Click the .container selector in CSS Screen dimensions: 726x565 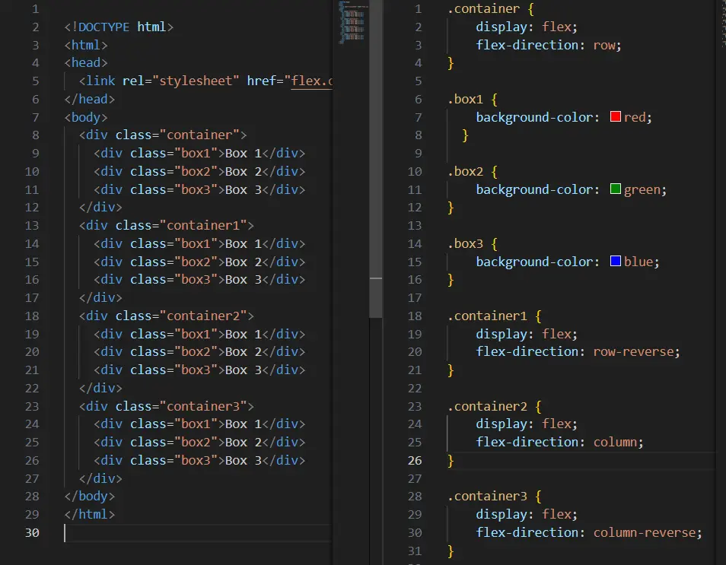tap(484, 9)
